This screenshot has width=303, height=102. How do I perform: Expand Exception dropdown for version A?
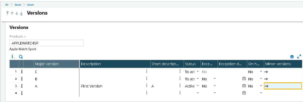(215, 86)
